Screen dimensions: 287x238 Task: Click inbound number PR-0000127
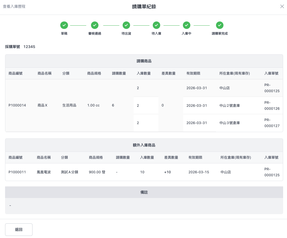(272, 123)
